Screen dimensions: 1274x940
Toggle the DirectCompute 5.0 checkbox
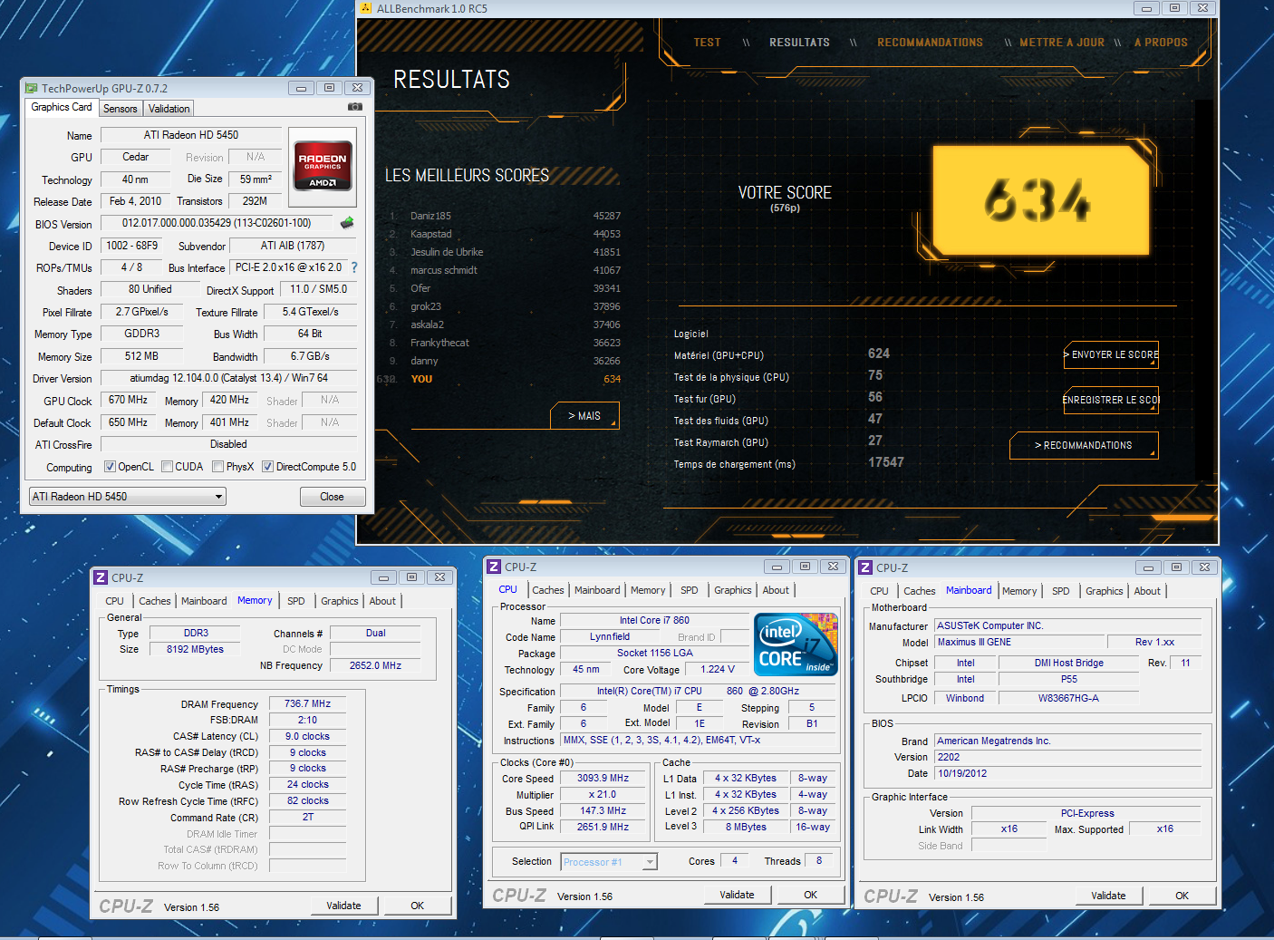(267, 467)
